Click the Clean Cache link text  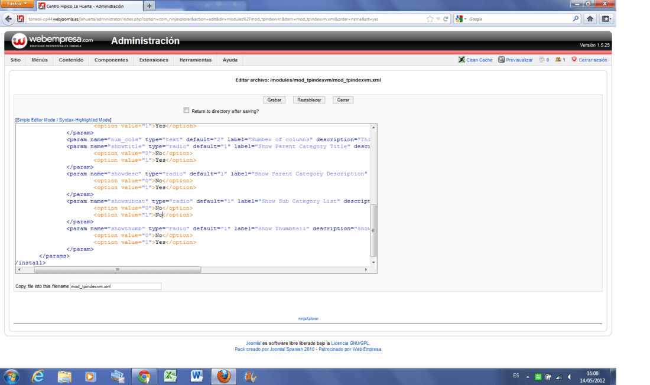click(479, 60)
